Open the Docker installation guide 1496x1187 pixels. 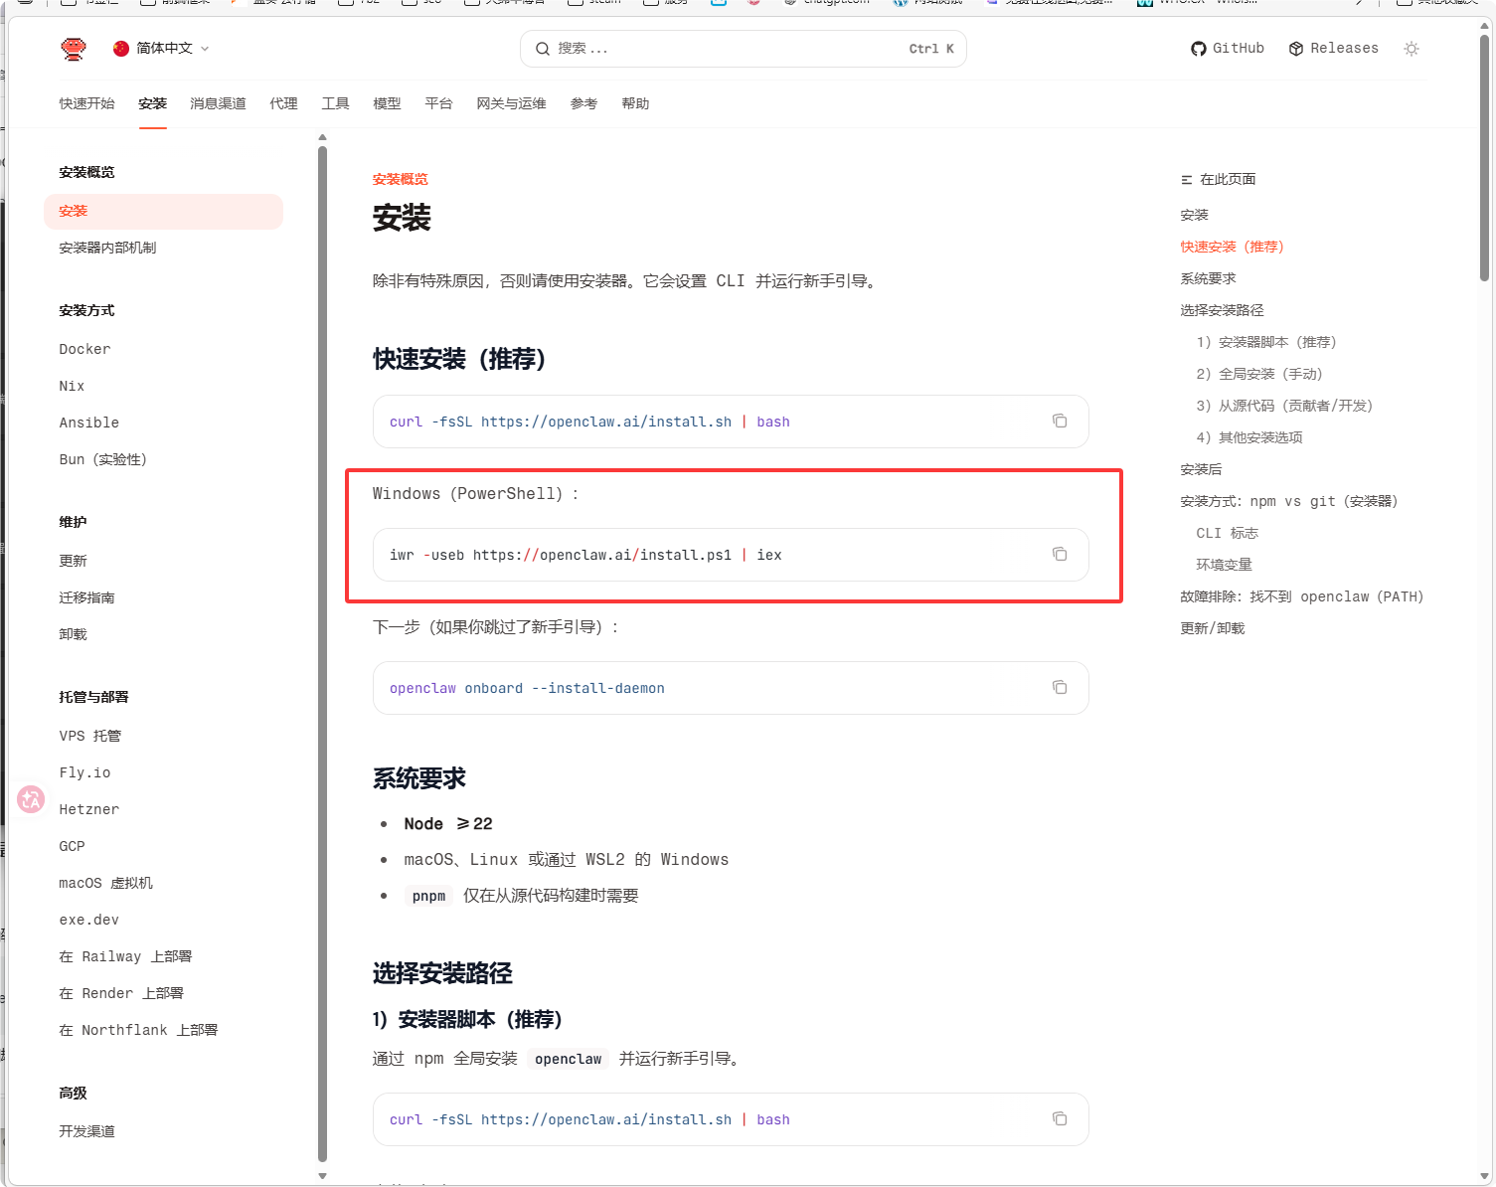click(x=84, y=349)
